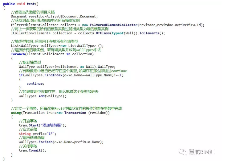
Task: Click the tran.Start call line
Action: 43,125
